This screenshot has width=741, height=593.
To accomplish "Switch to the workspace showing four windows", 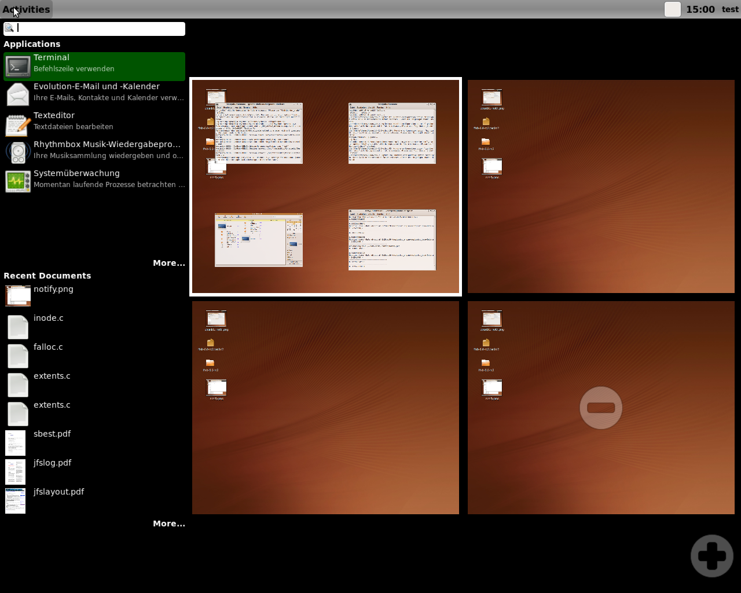I will pos(325,186).
